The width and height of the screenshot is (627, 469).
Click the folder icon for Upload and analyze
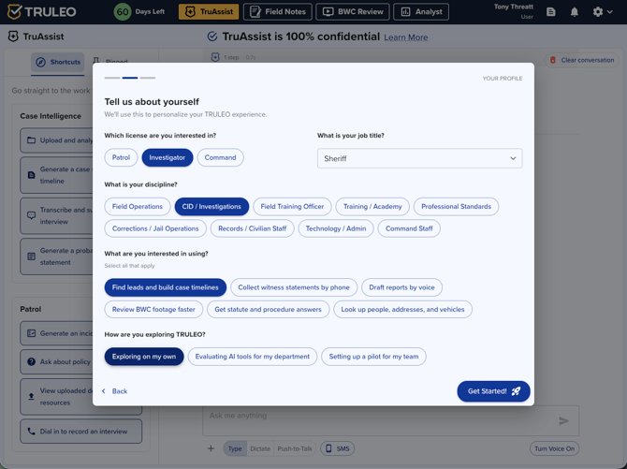(31, 140)
